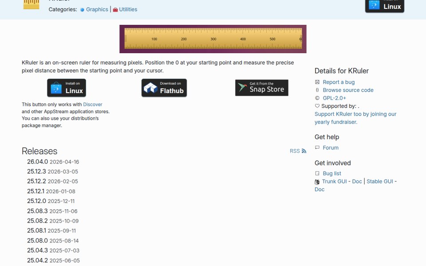The image size is (426, 266).
Task: Click the Download on Flathub badge
Action: pyautogui.click(x=164, y=88)
